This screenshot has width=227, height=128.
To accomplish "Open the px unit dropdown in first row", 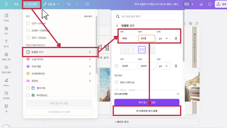I will pos(164,38).
